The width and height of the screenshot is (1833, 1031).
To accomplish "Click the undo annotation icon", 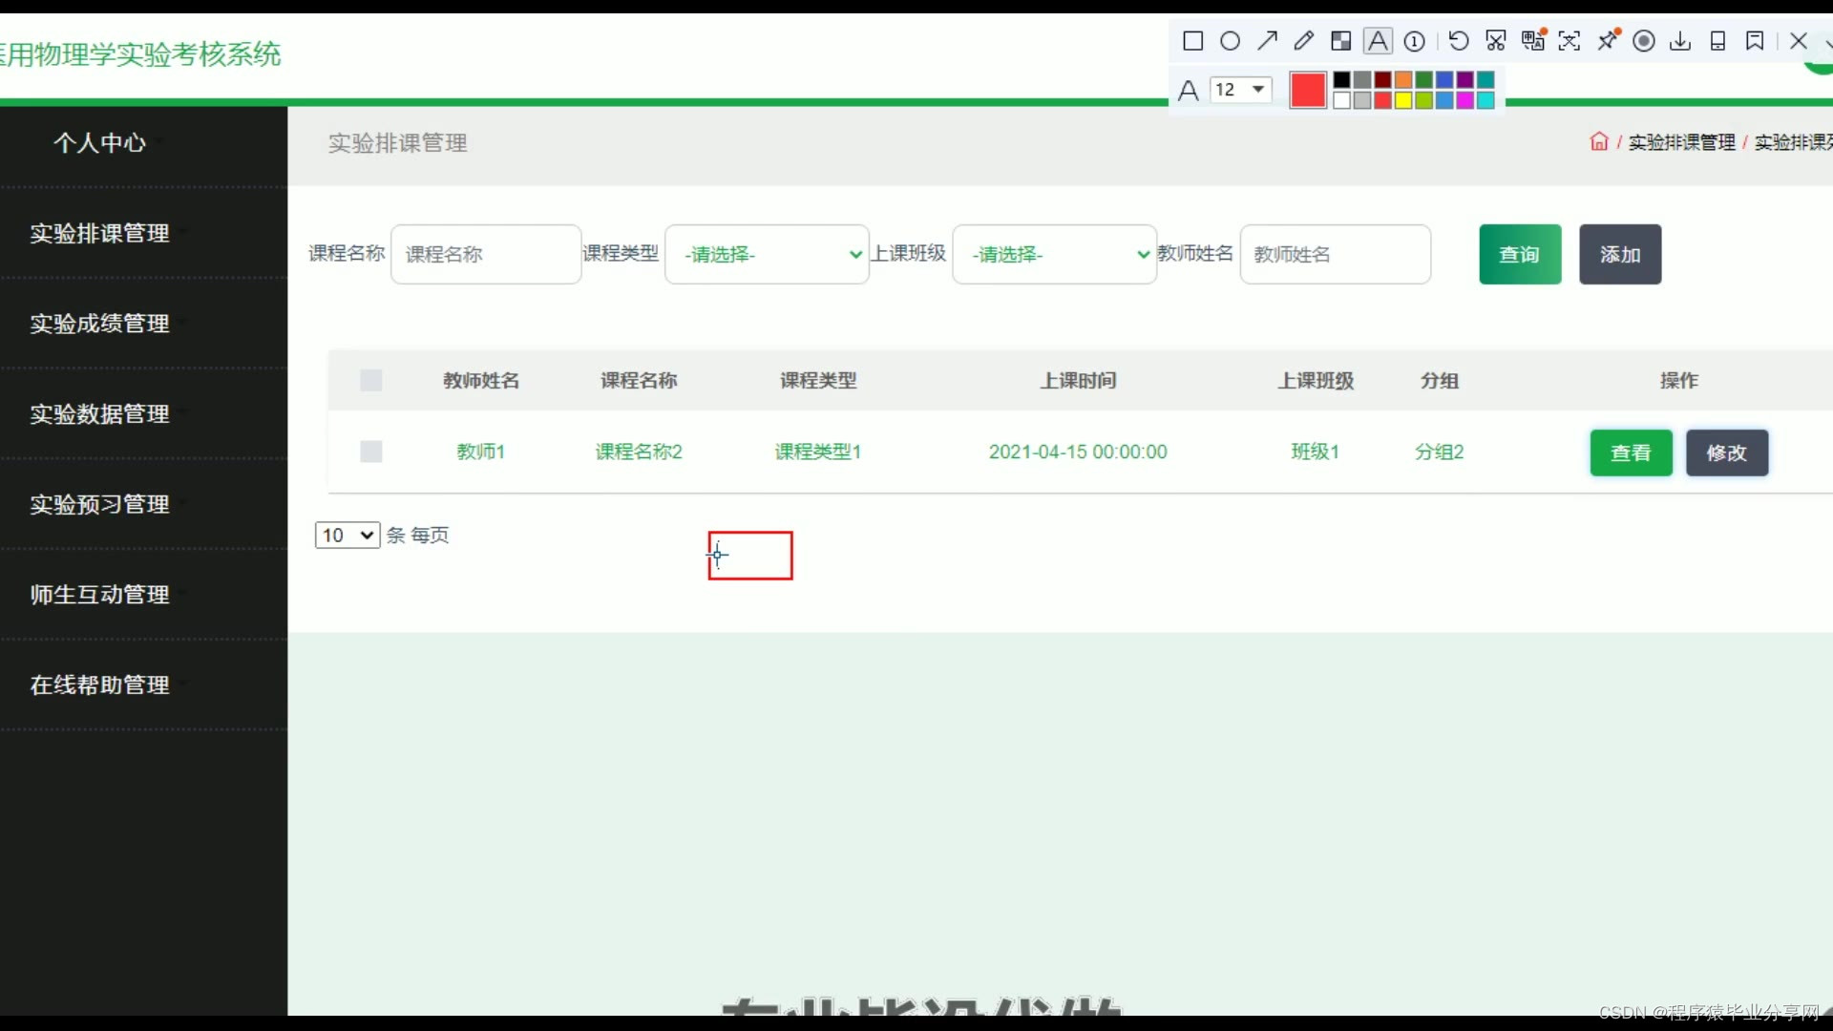I will pyautogui.click(x=1458, y=41).
